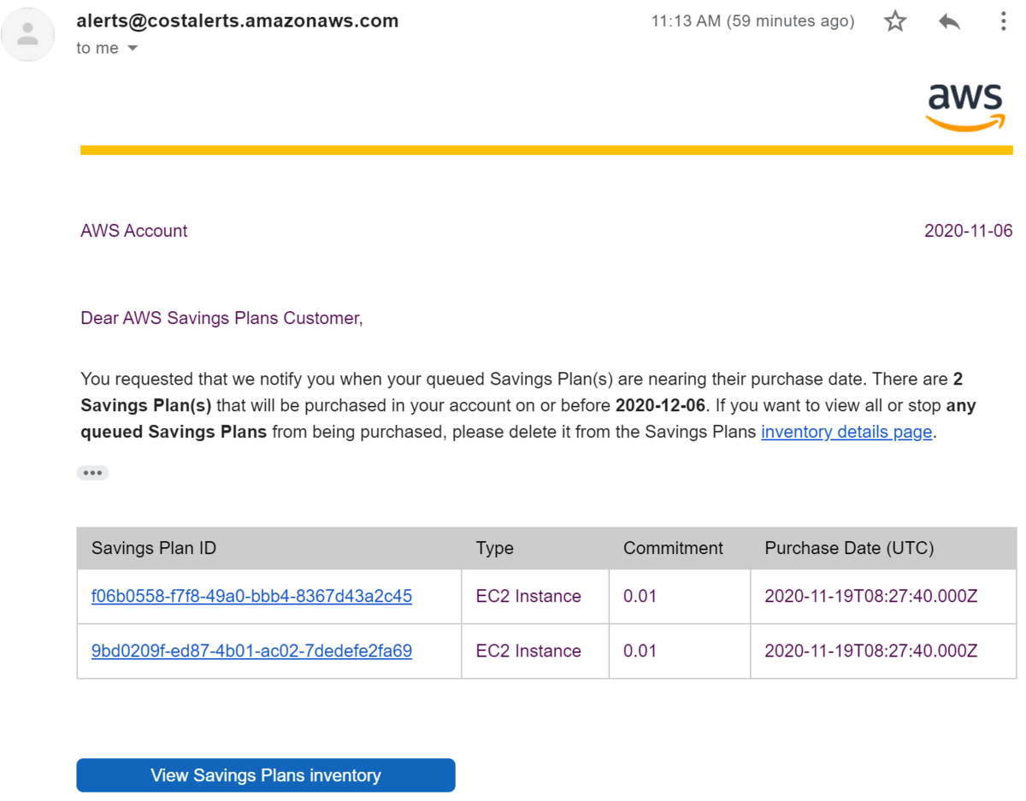Screen dimensions: 1026x801
Task: Click the AWS logo
Action: [x=965, y=106]
